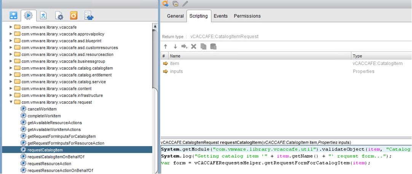Click the add parameter arrow-plus icon
Screen dimensions: 412x174
(184, 46)
